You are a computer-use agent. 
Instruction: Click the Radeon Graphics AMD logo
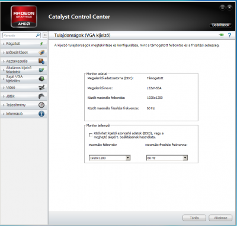(x=24, y=17)
